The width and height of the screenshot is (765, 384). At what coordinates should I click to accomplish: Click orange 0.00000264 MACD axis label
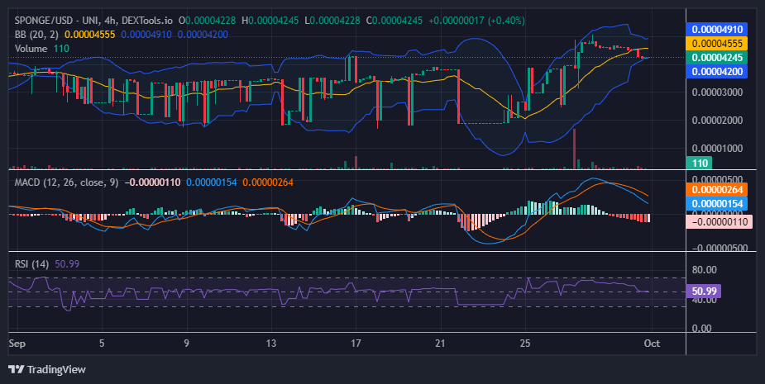click(717, 190)
